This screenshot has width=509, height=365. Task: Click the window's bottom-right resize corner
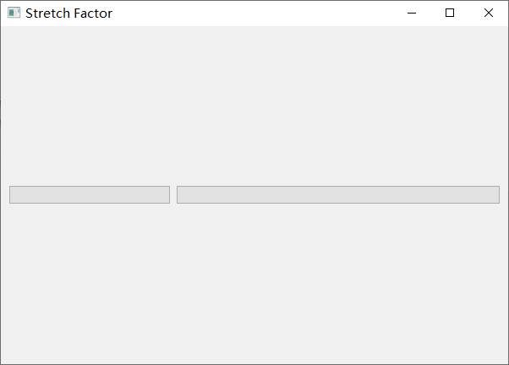click(x=506, y=362)
